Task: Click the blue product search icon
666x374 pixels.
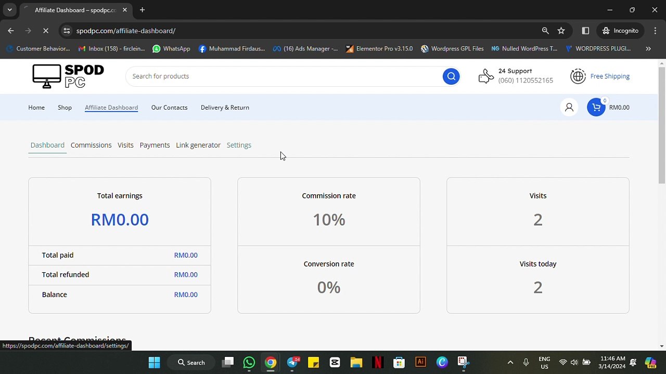Action: (451, 76)
